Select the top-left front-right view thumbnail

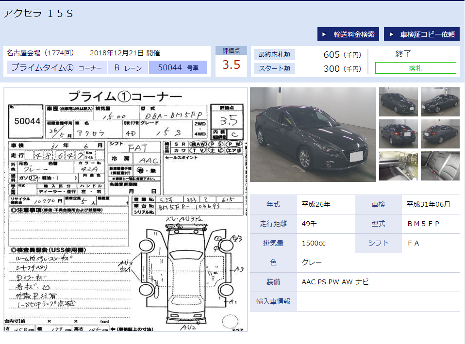(x=398, y=102)
